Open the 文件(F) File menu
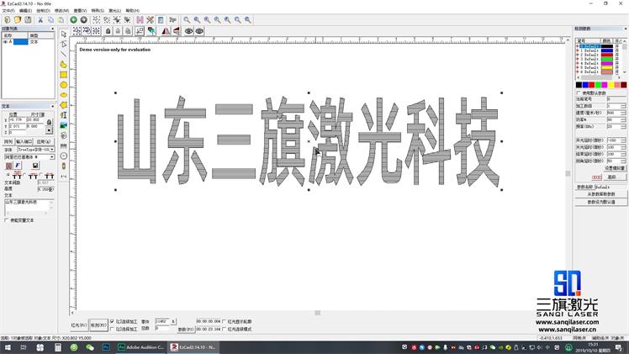This screenshot has width=629, height=354. 8,10
